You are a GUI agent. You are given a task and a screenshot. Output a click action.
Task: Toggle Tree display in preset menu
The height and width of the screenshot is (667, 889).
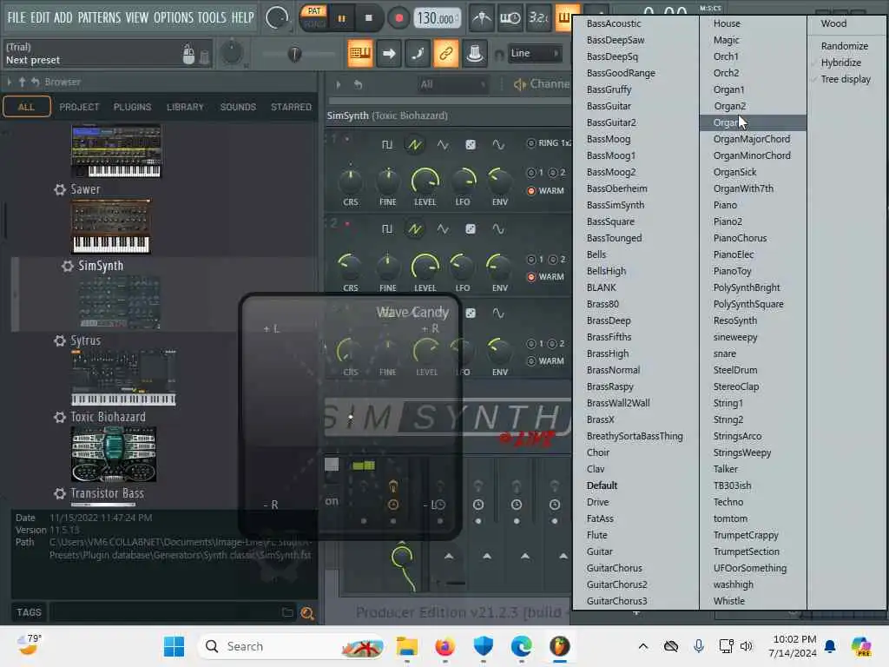847,79
